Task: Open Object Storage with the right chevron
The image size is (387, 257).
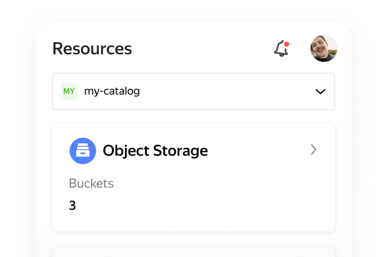Action: (313, 149)
